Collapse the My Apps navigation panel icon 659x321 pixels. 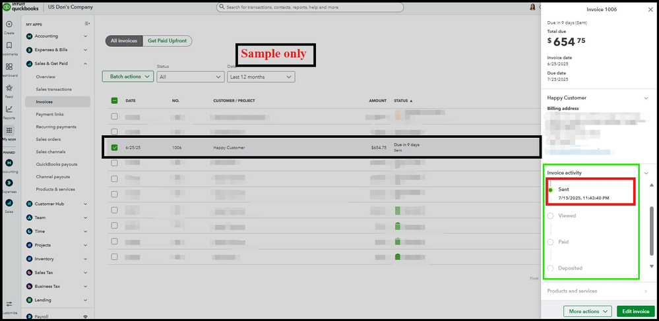[87, 24]
